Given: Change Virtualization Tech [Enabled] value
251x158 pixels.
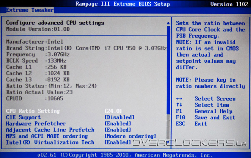Looking at the screenshot, I should [118, 142].
